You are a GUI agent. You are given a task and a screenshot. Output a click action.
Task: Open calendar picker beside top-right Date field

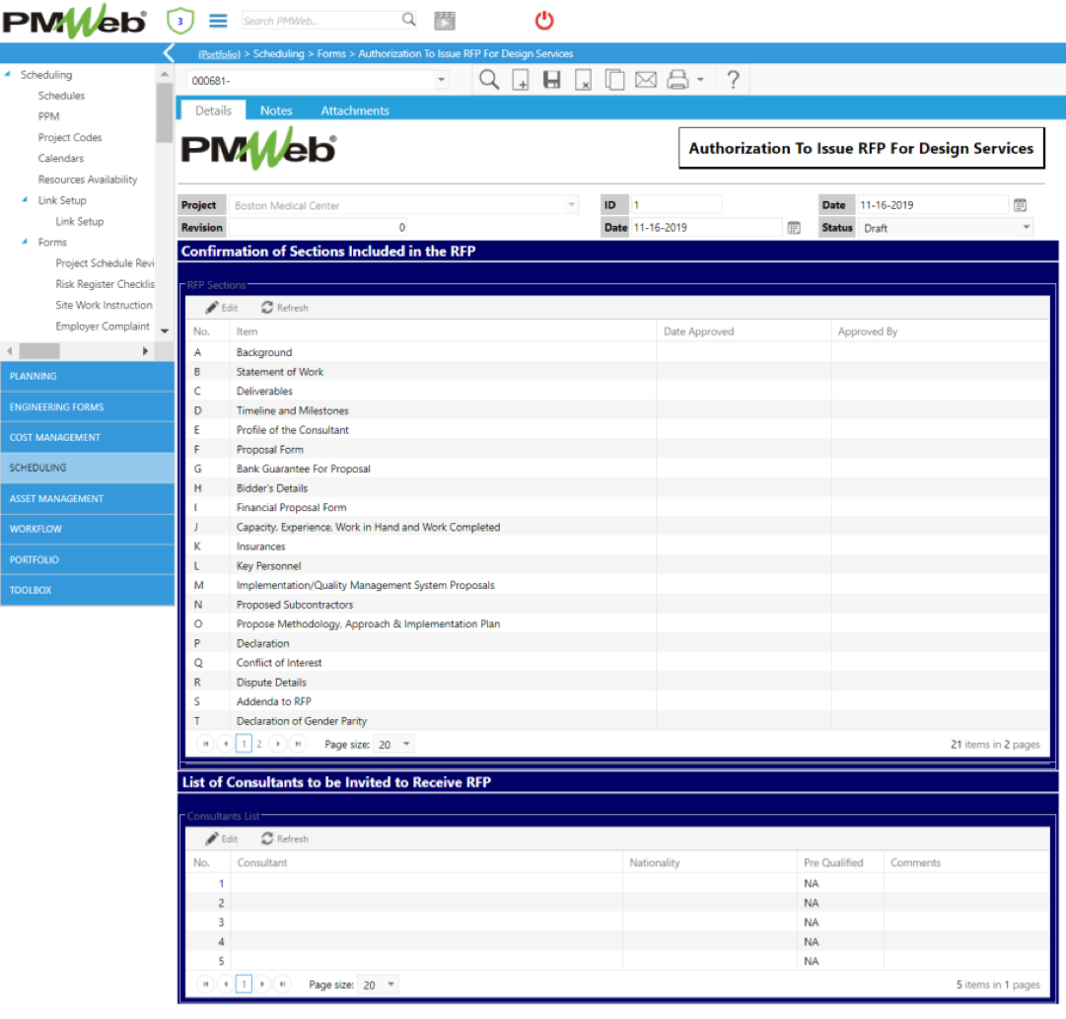pos(1020,205)
